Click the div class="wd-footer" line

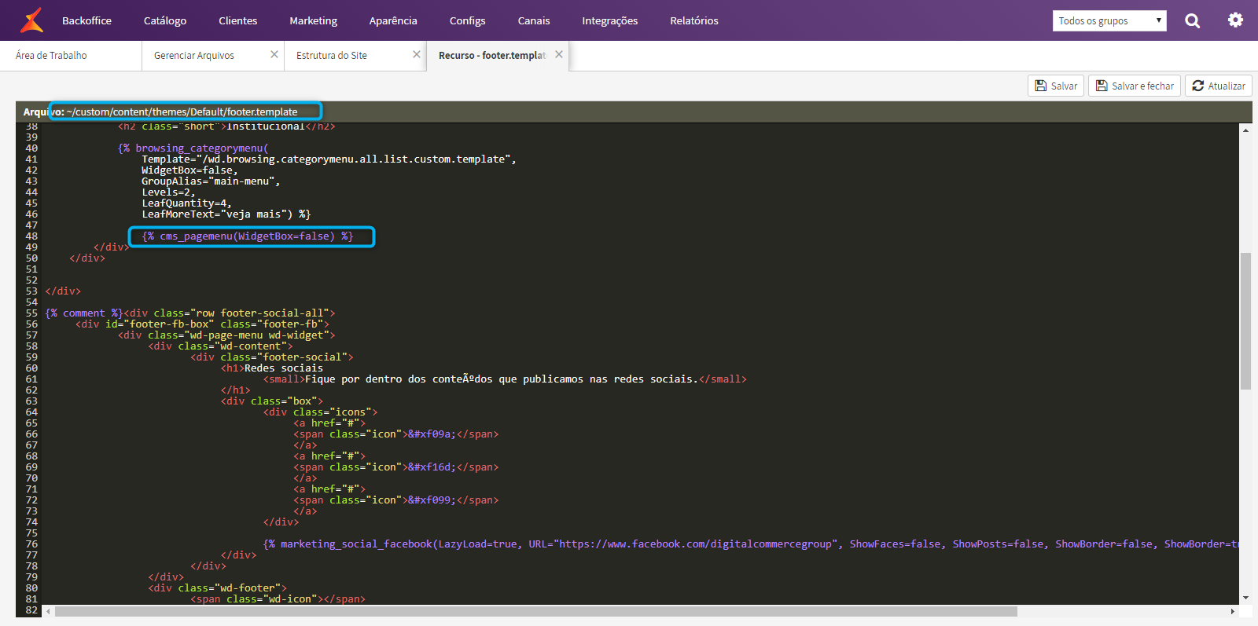[x=217, y=588]
